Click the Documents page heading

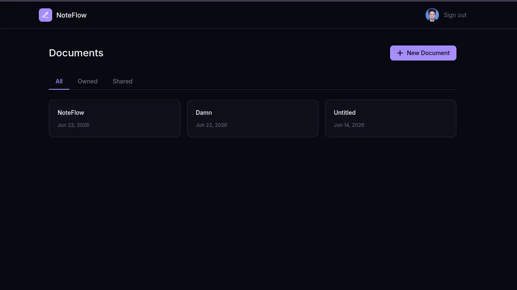tap(76, 53)
